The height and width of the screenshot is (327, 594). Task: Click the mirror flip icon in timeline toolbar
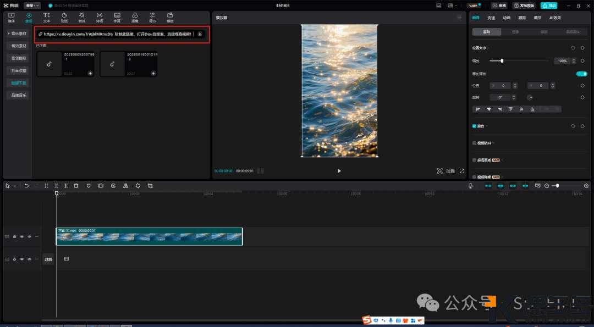pos(126,186)
